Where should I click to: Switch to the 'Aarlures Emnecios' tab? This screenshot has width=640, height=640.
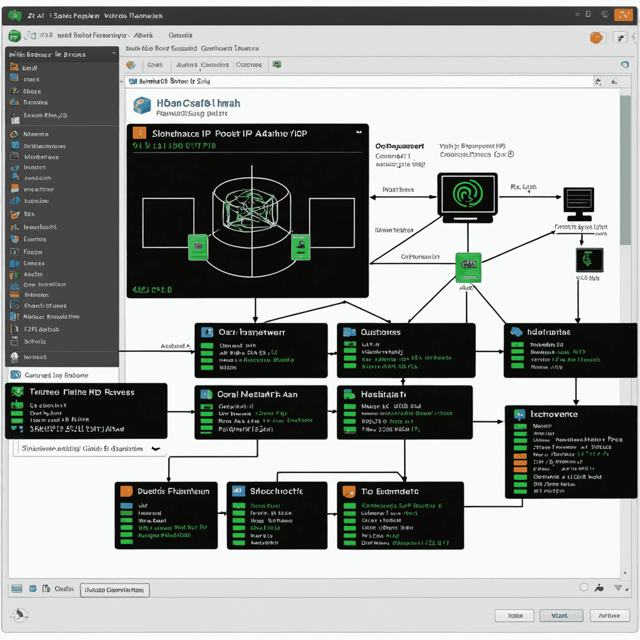click(202, 65)
